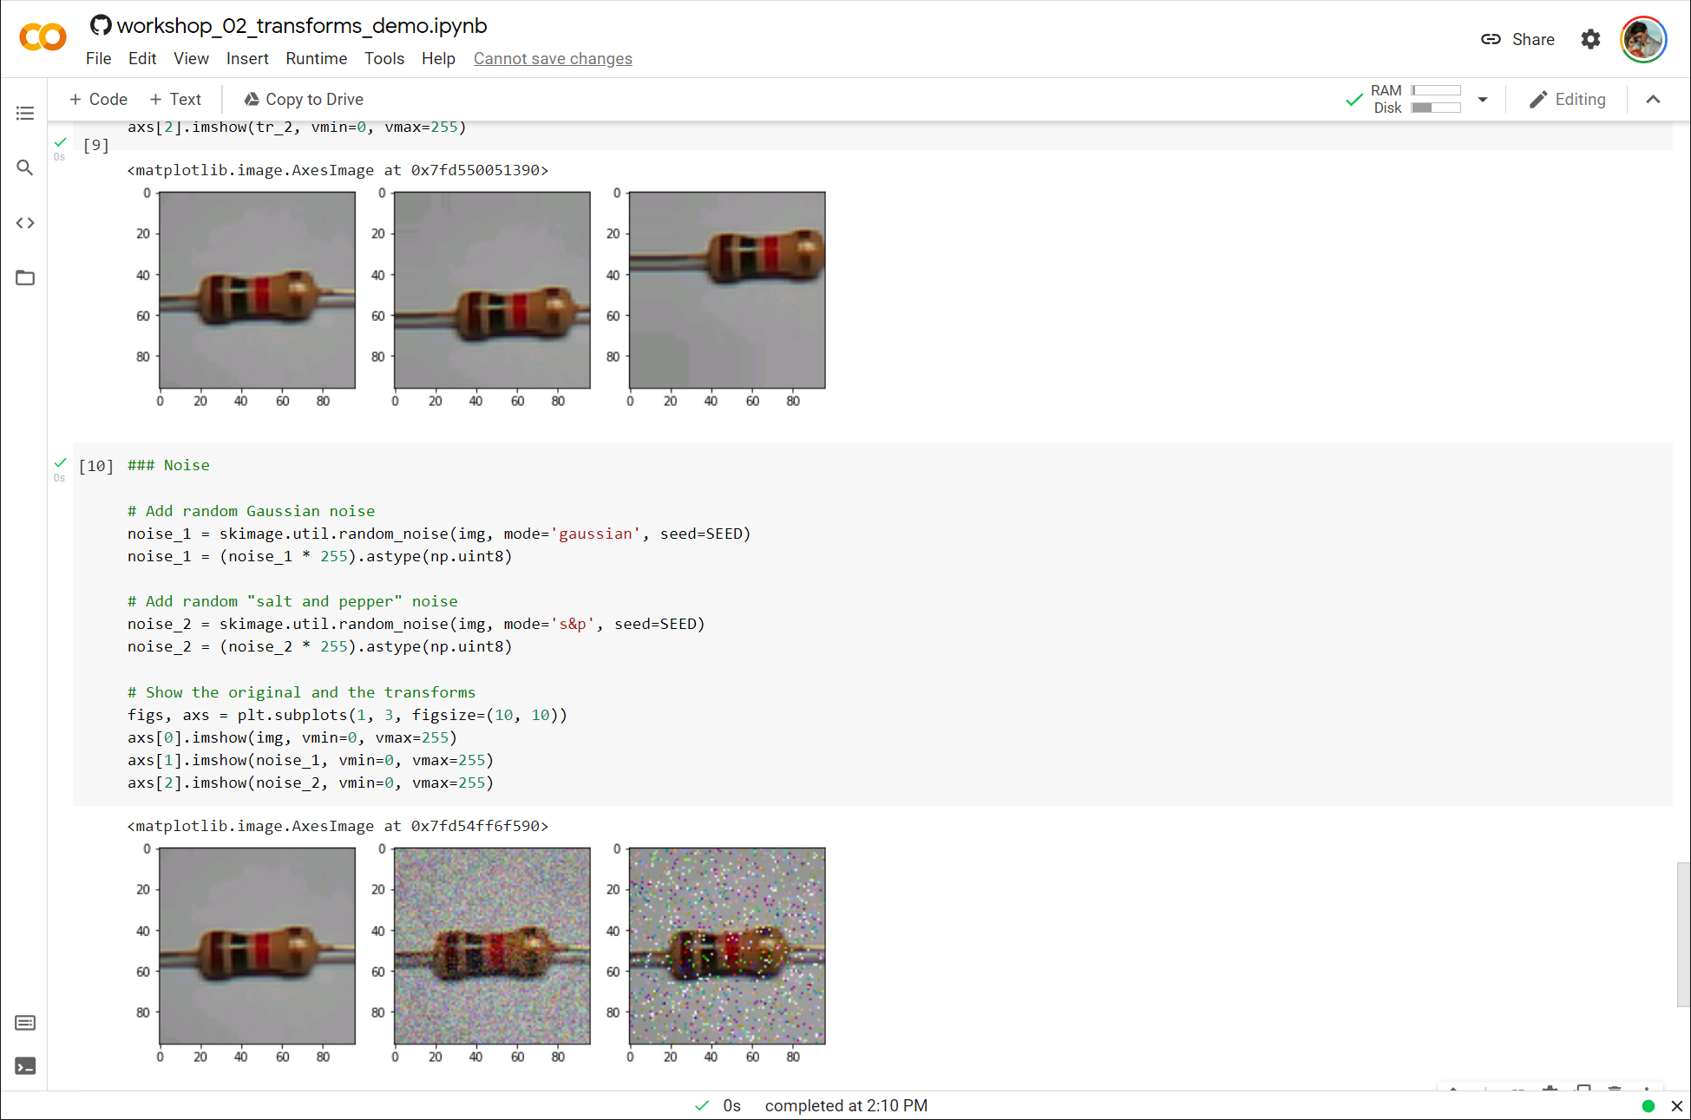
Task: Open the Colab logo home link
Action: click(x=43, y=37)
